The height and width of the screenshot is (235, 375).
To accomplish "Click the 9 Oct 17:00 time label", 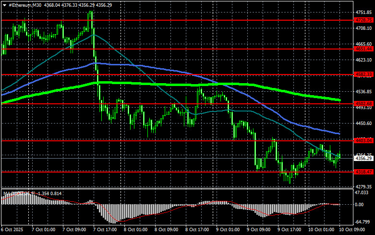I will pos(290,230).
